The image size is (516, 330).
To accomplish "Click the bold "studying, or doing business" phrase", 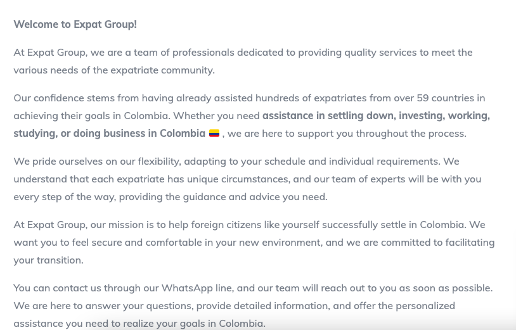I will tap(79, 134).
